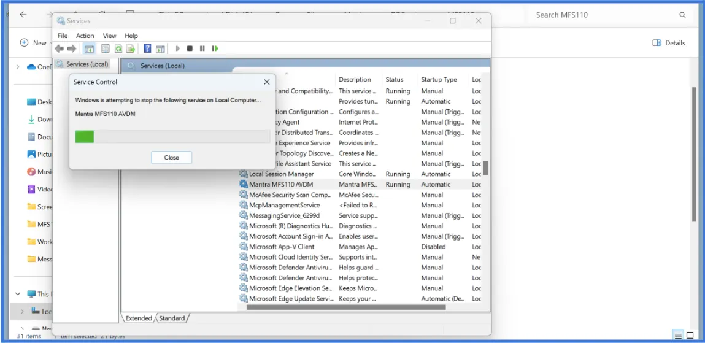
Task: Open the View menu in Services
Action: (x=109, y=36)
